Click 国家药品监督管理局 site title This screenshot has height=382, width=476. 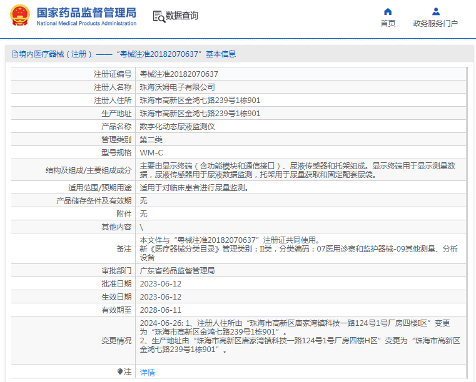pyautogui.click(x=86, y=12)
